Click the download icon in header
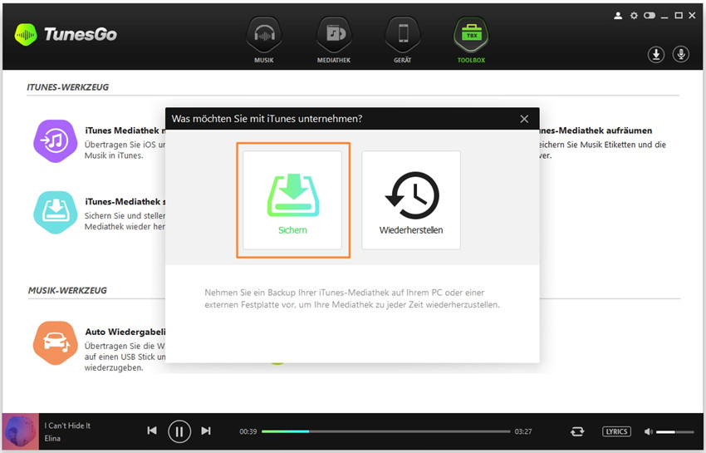The width and height of the screenshot is (706, 453). tap(656, 55)
